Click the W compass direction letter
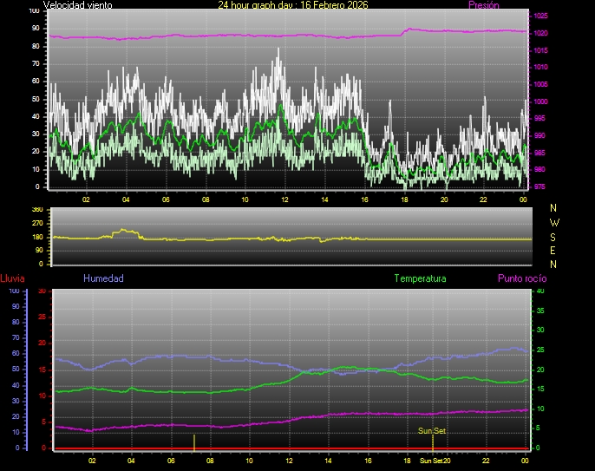The image size is (595, 471). tap(554, 222)
